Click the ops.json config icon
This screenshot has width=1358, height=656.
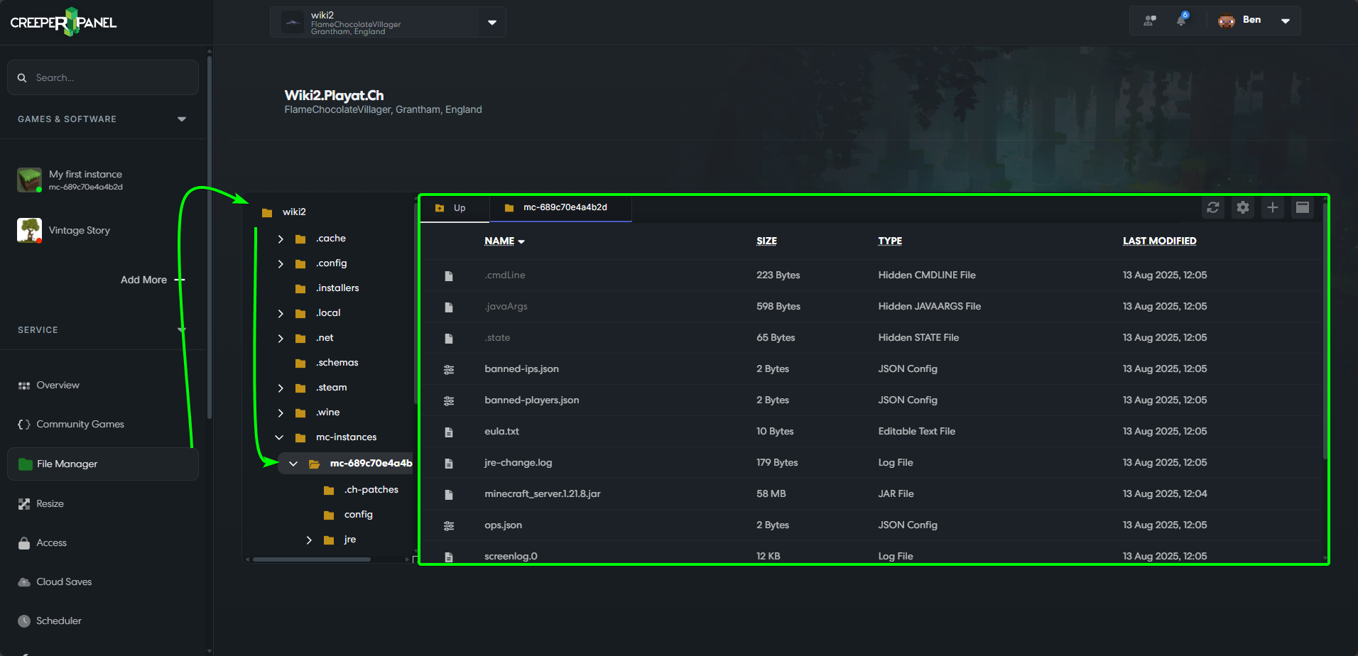449,525
